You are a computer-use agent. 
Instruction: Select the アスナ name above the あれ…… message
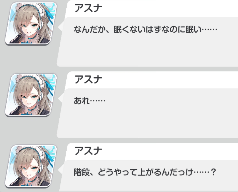[88, 79]
